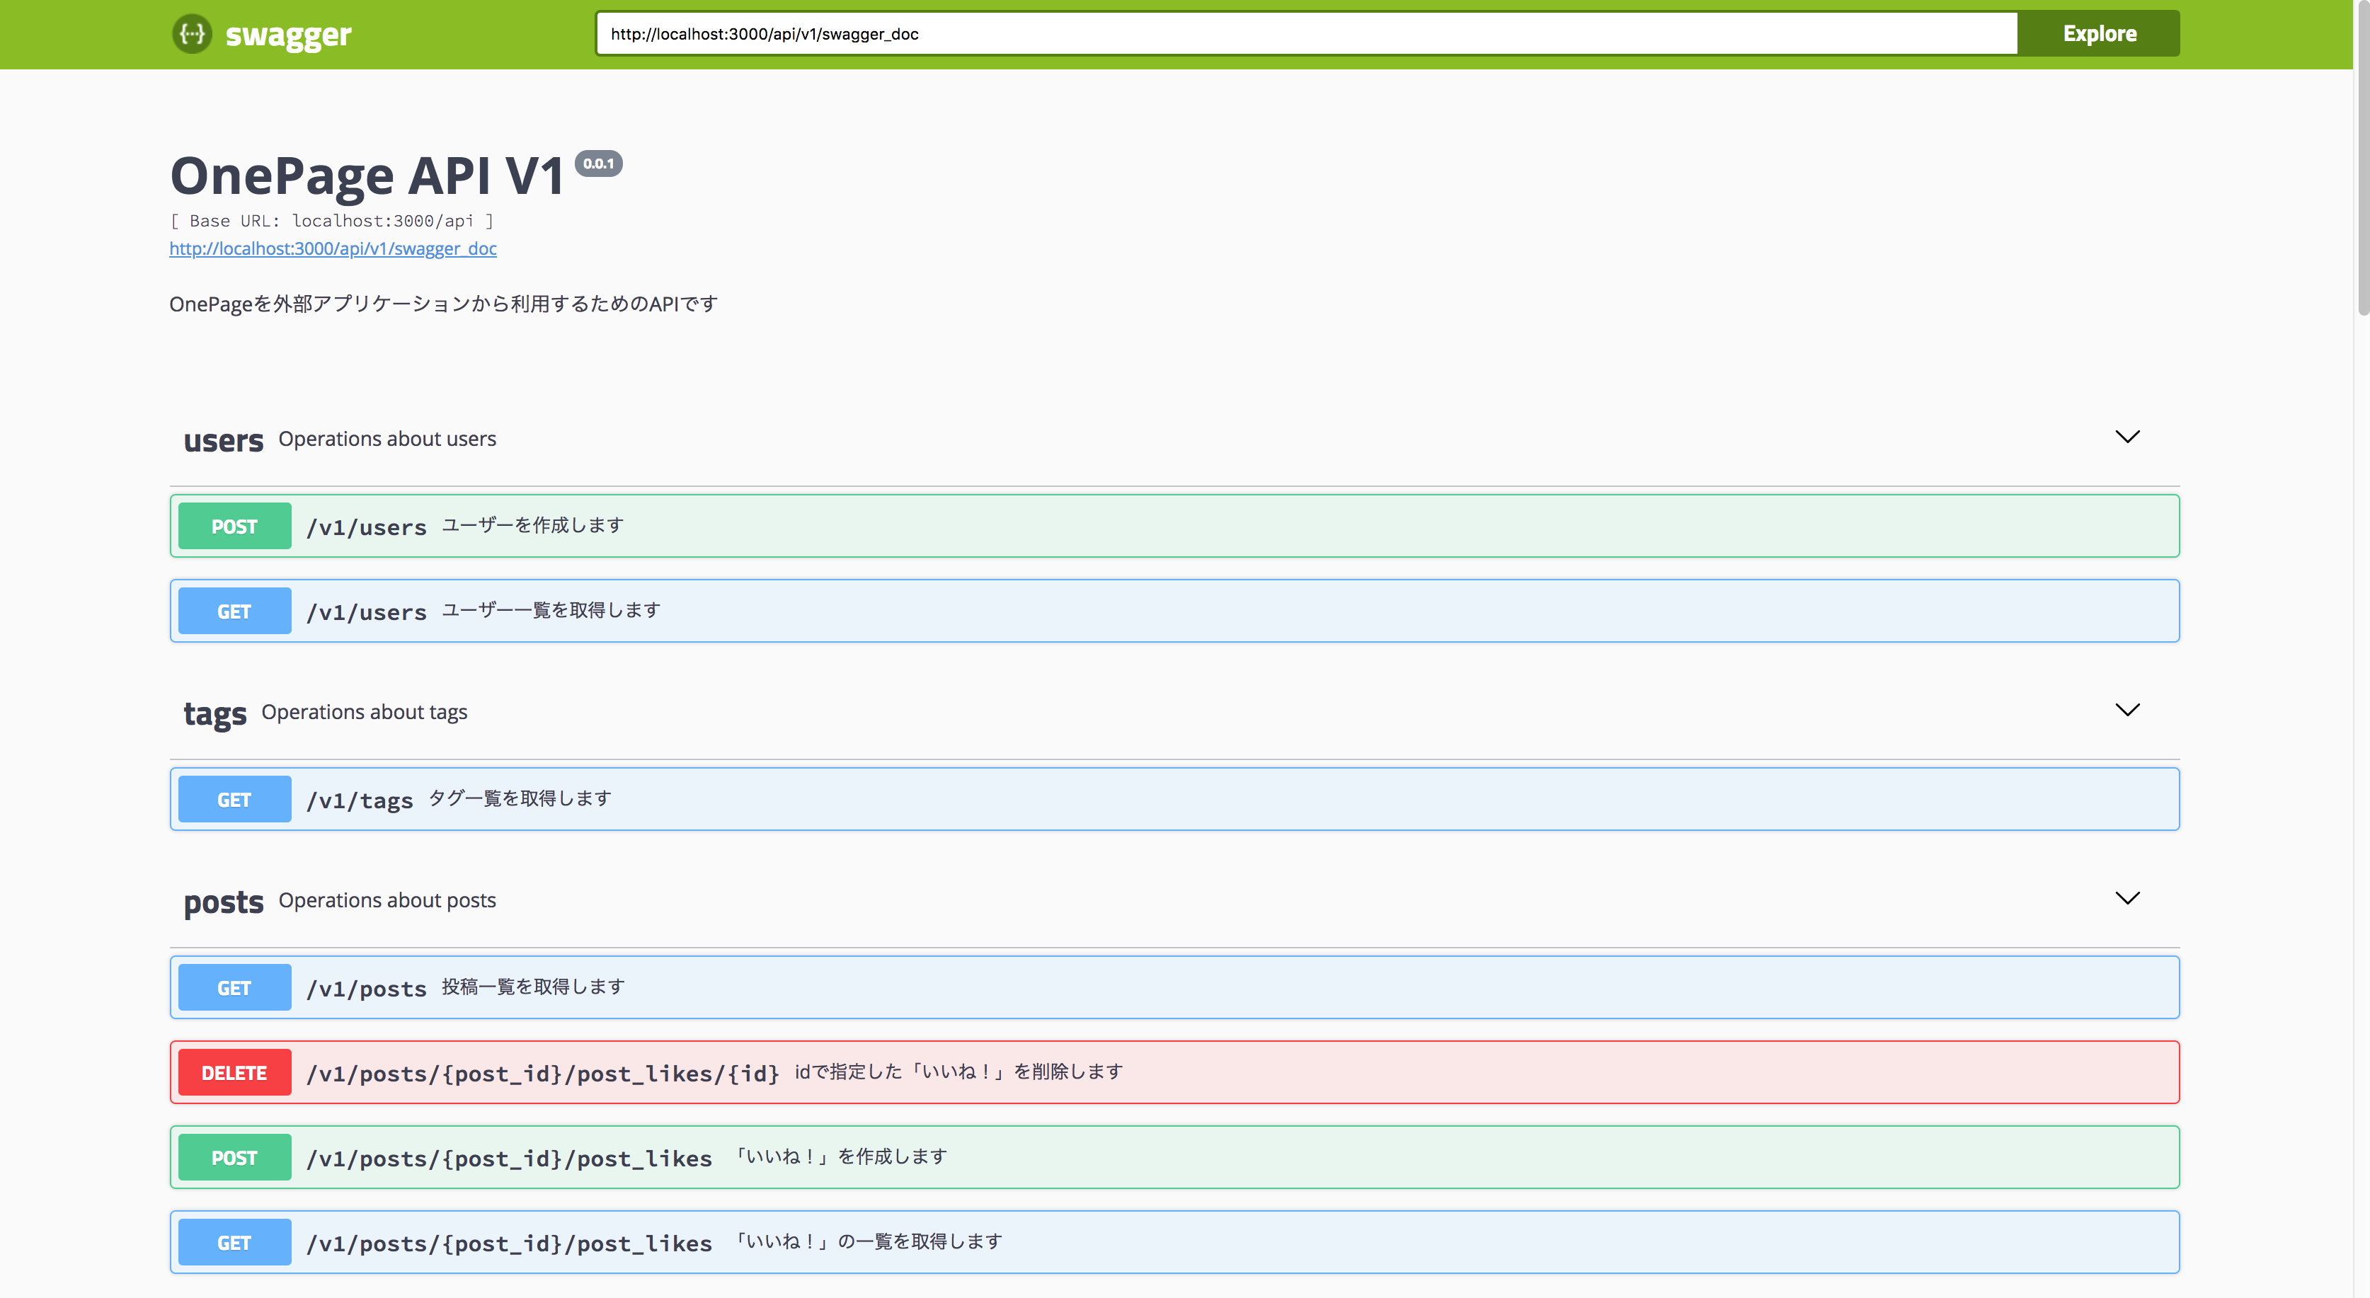The height and width of the screenshot is (1298, 2370).
Task: Click the 'ユーザー一覧を取得します' summary text
Action: [551, 610]
